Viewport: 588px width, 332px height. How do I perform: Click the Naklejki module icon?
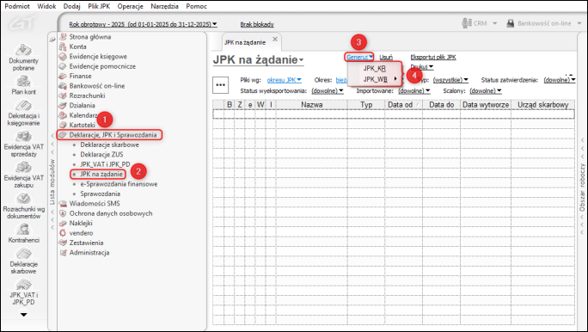click(63, 224)
